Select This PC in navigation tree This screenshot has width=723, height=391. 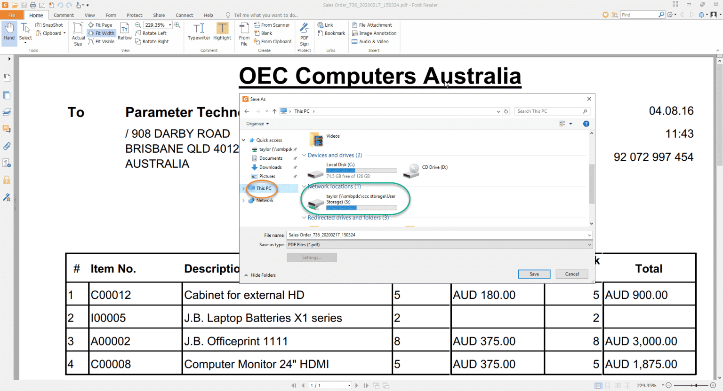[264, 188]
